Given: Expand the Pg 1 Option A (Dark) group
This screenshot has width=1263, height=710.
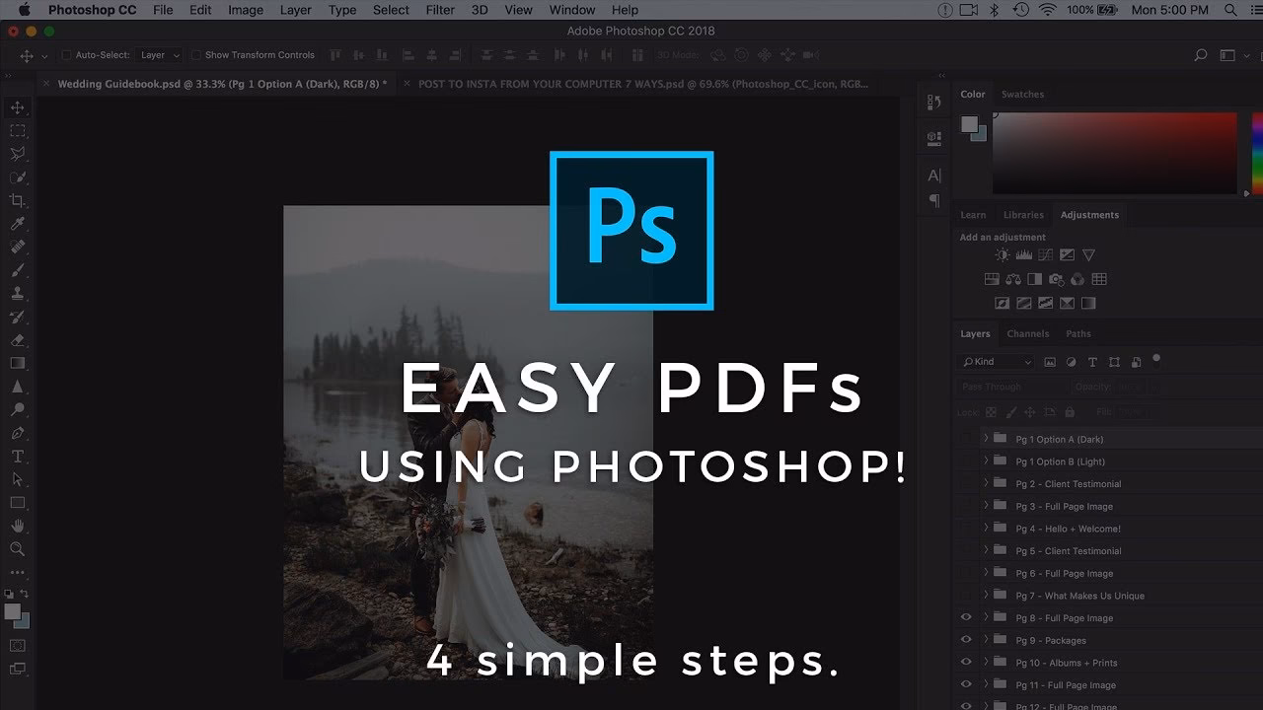Looking at the screenshot, I should pyautogui.click(x=986, y=438).
